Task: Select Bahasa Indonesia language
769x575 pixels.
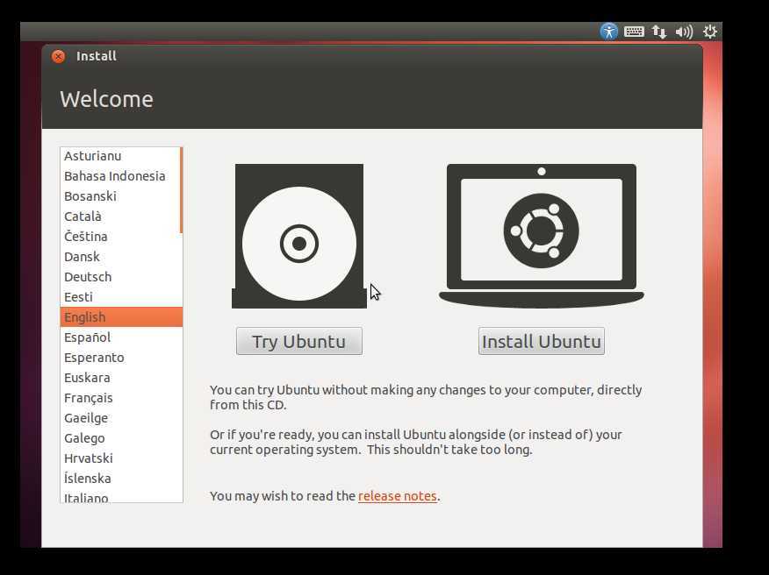Action: [x=120, y=176]
